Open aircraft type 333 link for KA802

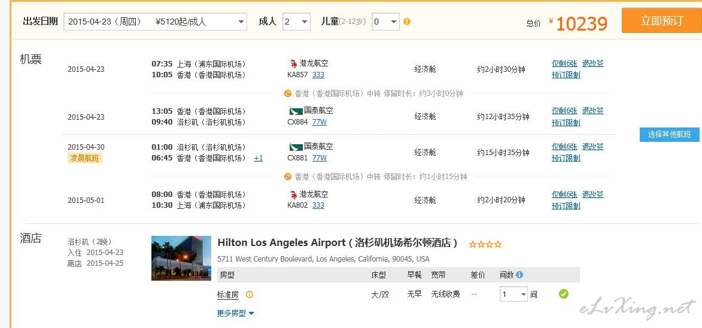(318, 205)
